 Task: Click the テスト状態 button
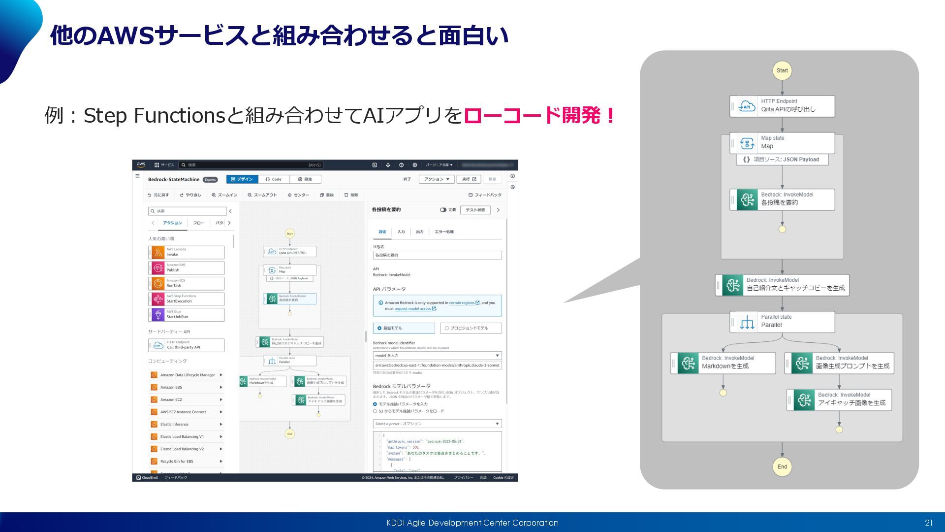[x=475, y=210]
